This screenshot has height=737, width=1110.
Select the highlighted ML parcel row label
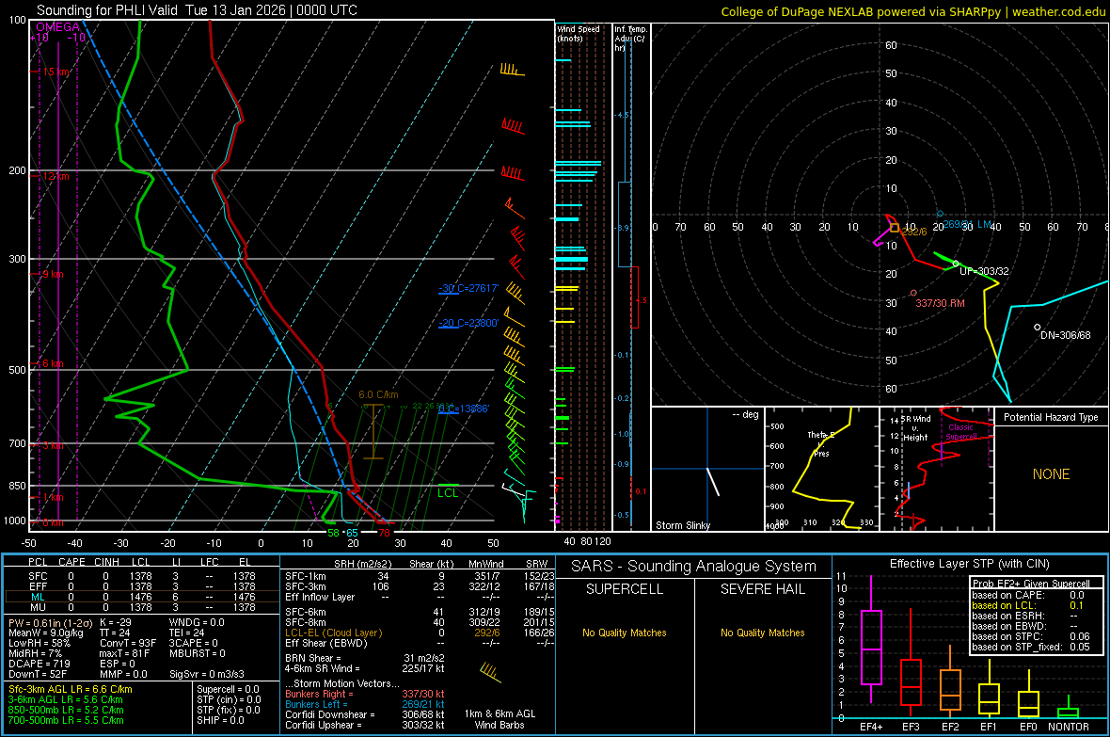(x=38, y=597)
